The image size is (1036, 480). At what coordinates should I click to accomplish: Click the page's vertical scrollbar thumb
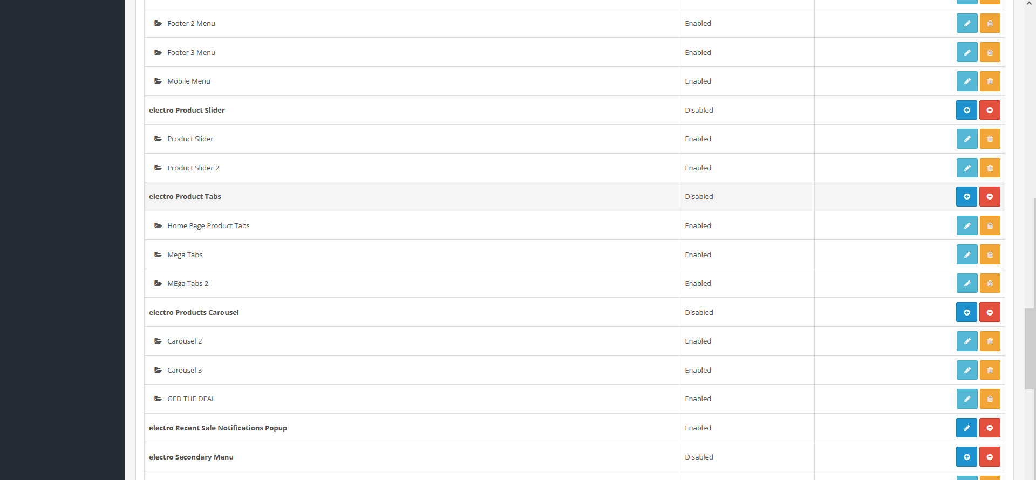coord(1030,348)
